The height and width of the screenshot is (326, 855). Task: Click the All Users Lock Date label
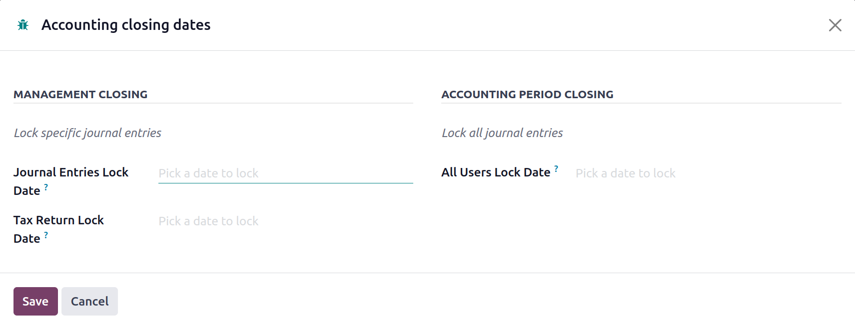[x=495, y=172]
